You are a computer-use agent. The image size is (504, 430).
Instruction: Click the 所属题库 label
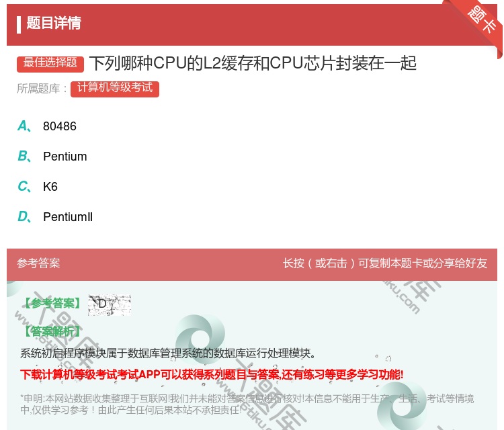(42, 89)
